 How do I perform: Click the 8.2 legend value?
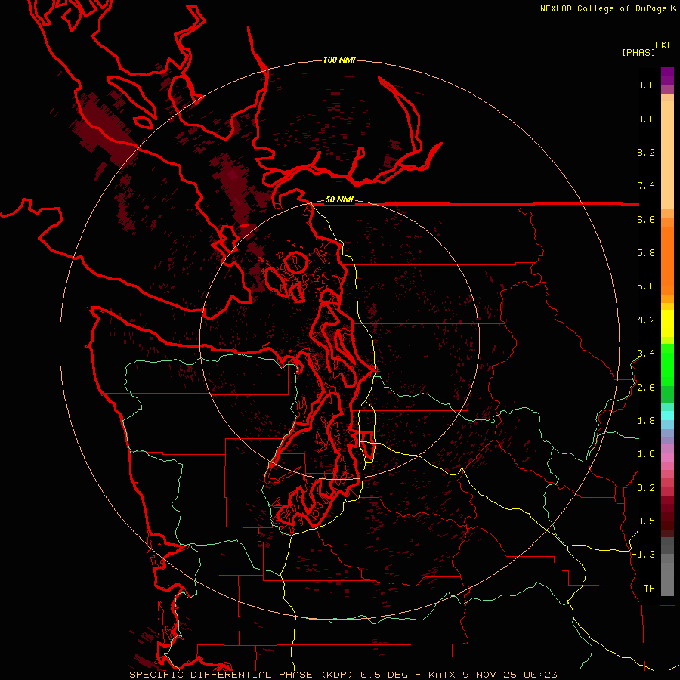646,152
